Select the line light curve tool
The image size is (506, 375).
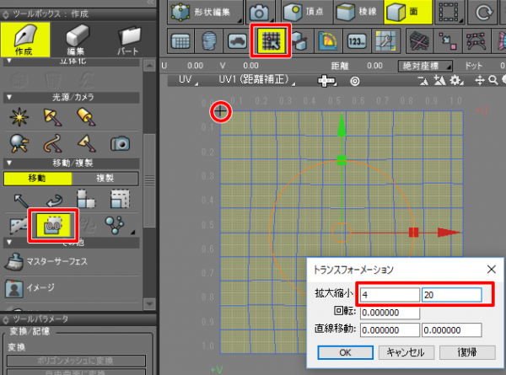click(x=52, y=143)
